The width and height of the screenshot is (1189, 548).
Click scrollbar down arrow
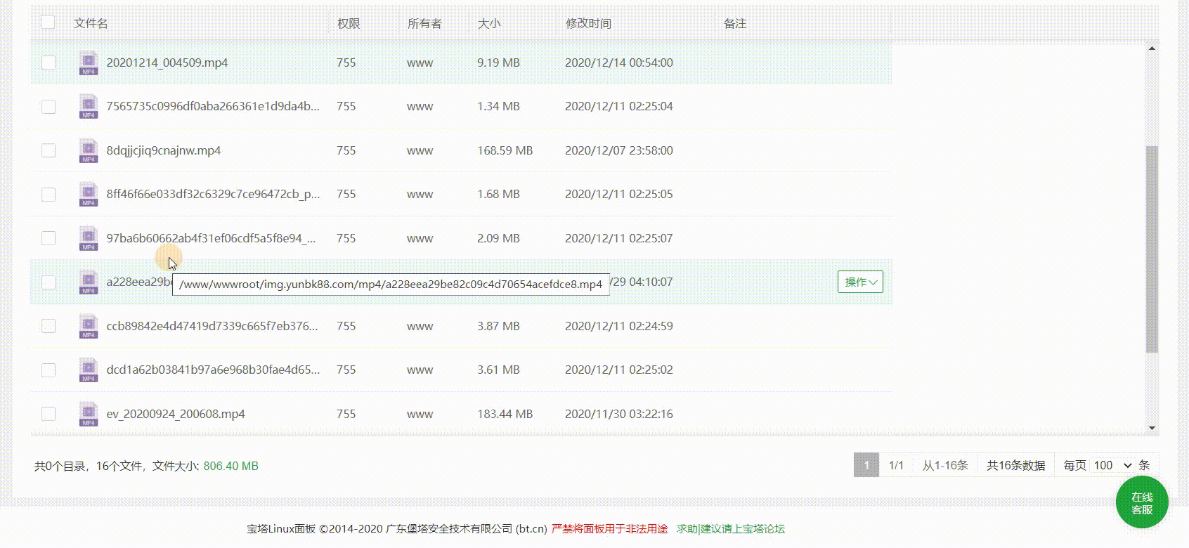click(1152, 428)
